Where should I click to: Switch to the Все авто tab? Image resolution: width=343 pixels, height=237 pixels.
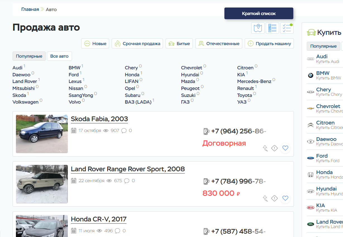[59, 56]
